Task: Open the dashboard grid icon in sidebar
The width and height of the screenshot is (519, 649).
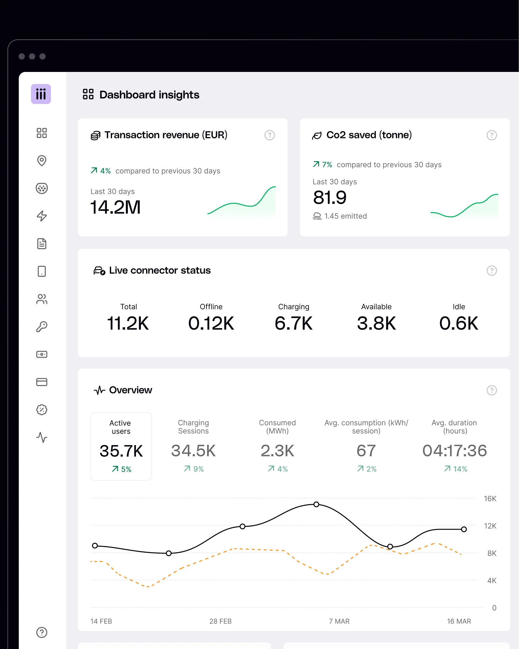Action: 42,133
